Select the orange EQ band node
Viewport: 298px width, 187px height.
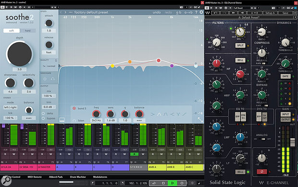point(130,62)
